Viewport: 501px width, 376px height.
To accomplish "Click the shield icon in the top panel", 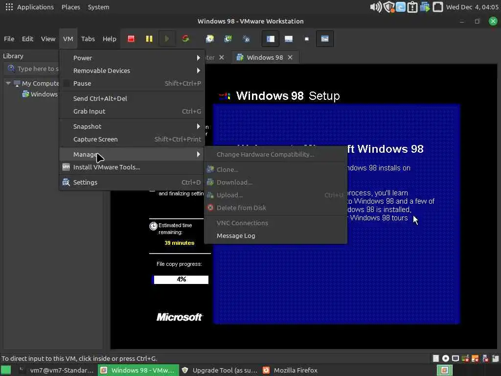I will pos(388,7).
